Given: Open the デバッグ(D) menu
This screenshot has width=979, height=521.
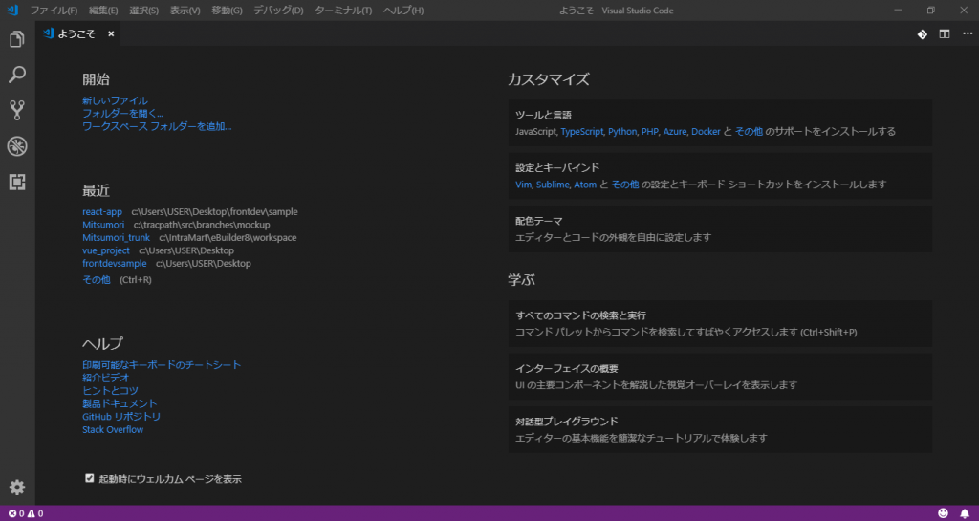Looking at the screenshot, I should (278, 11).
